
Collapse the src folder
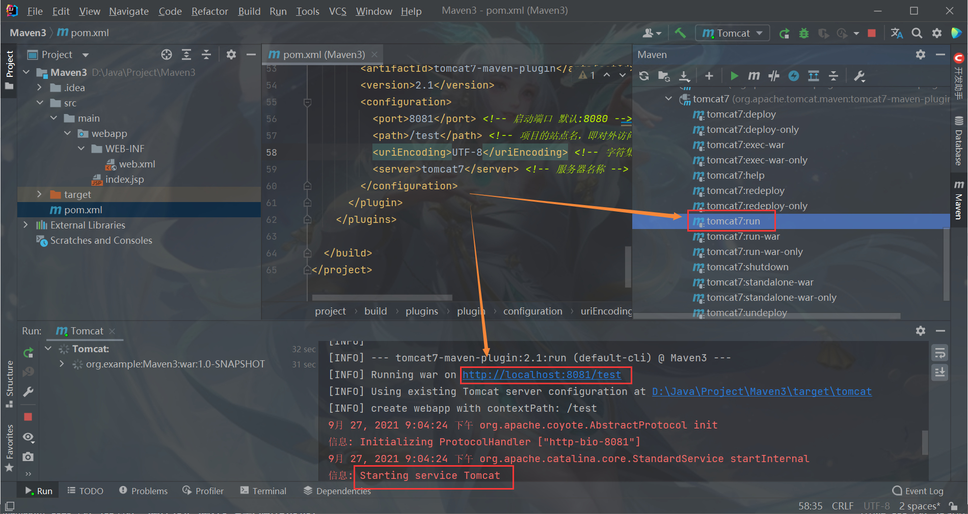click(x=40, y=103)
